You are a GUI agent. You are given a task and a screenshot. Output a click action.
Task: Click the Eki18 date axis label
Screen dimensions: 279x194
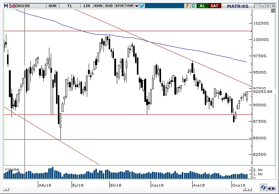(x=116, y=185)
